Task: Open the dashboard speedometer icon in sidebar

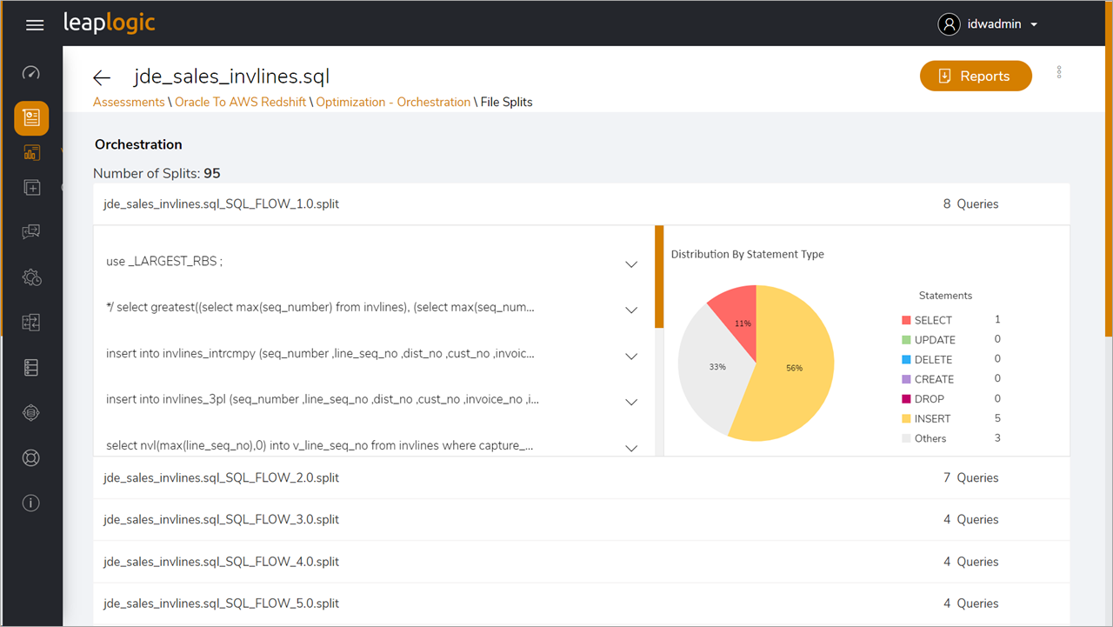Action: 31,73
